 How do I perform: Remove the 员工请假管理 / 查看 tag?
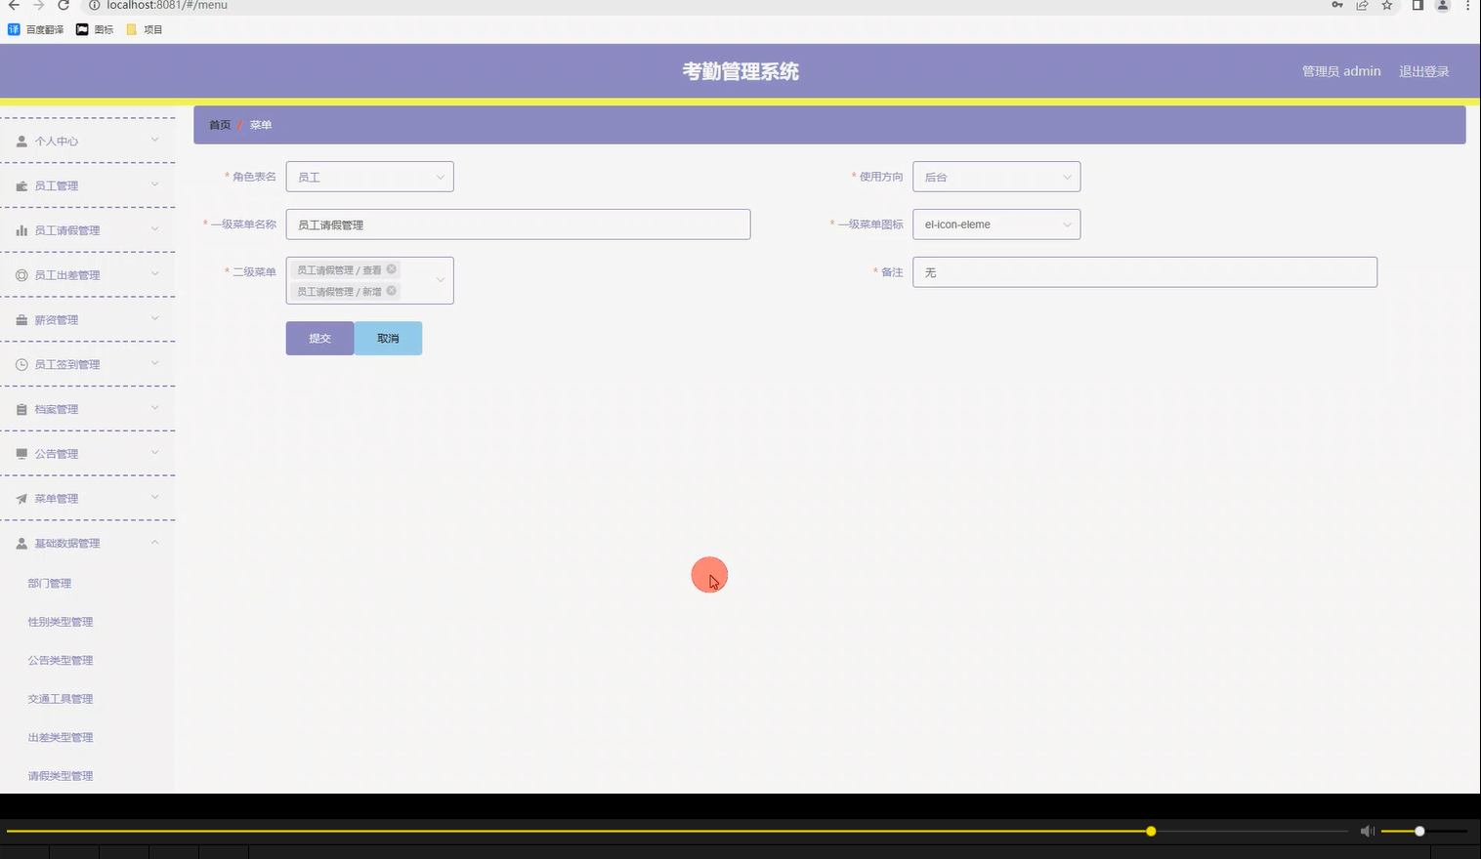coord(392,269)
